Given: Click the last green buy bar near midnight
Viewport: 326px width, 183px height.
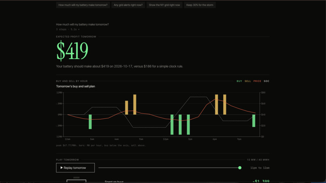Looking at the screenshot, I should pyautogui.click(x=254, y=121).
